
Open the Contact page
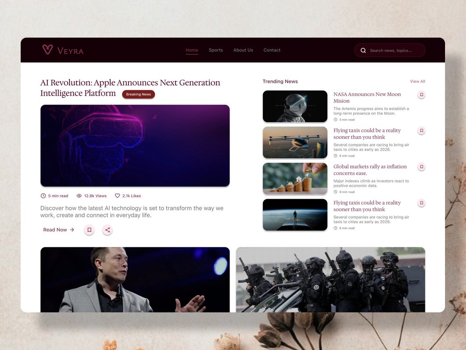(x=272, y=50)
